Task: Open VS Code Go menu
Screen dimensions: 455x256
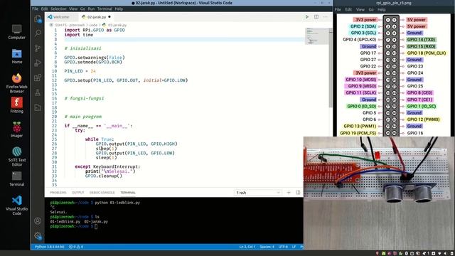Action: (82, 9)
